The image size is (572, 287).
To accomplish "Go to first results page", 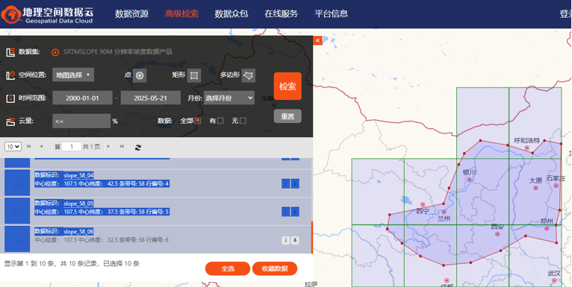I will [29, 146].
